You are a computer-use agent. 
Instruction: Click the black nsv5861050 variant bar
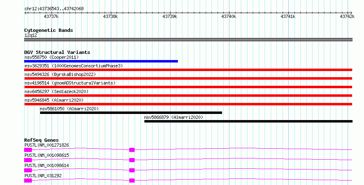pos(131,113)
